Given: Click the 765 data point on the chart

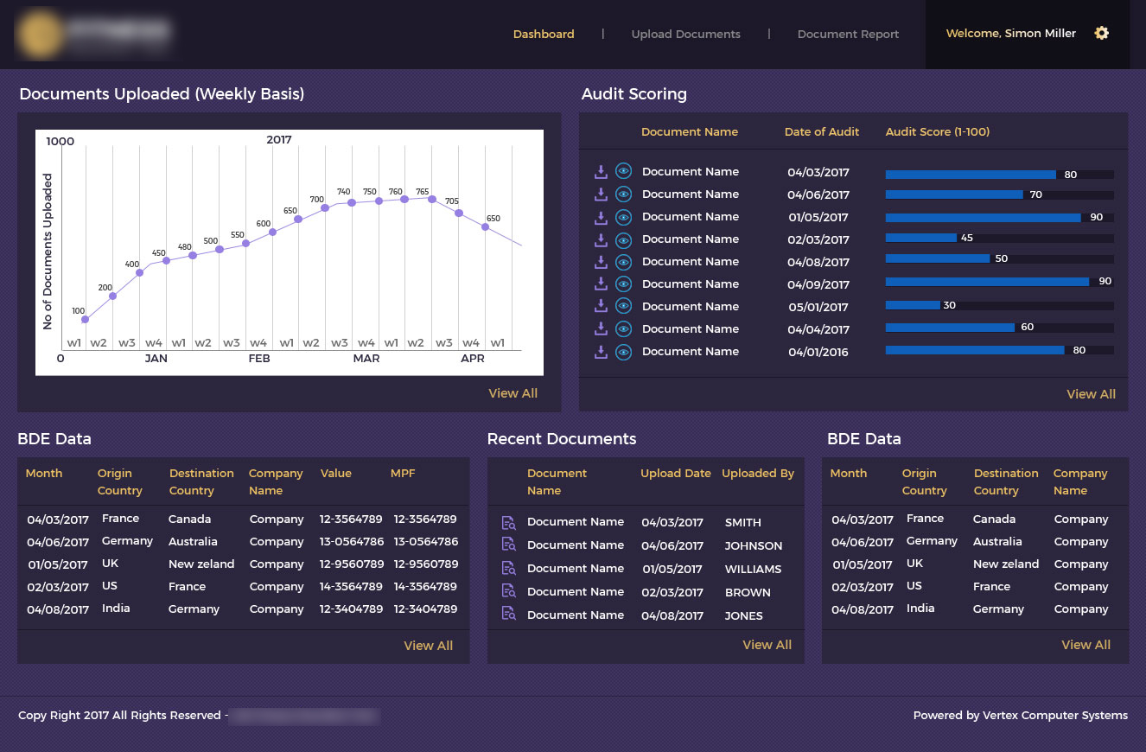Looking at the screenshot, I should click(x=431, y=198).
